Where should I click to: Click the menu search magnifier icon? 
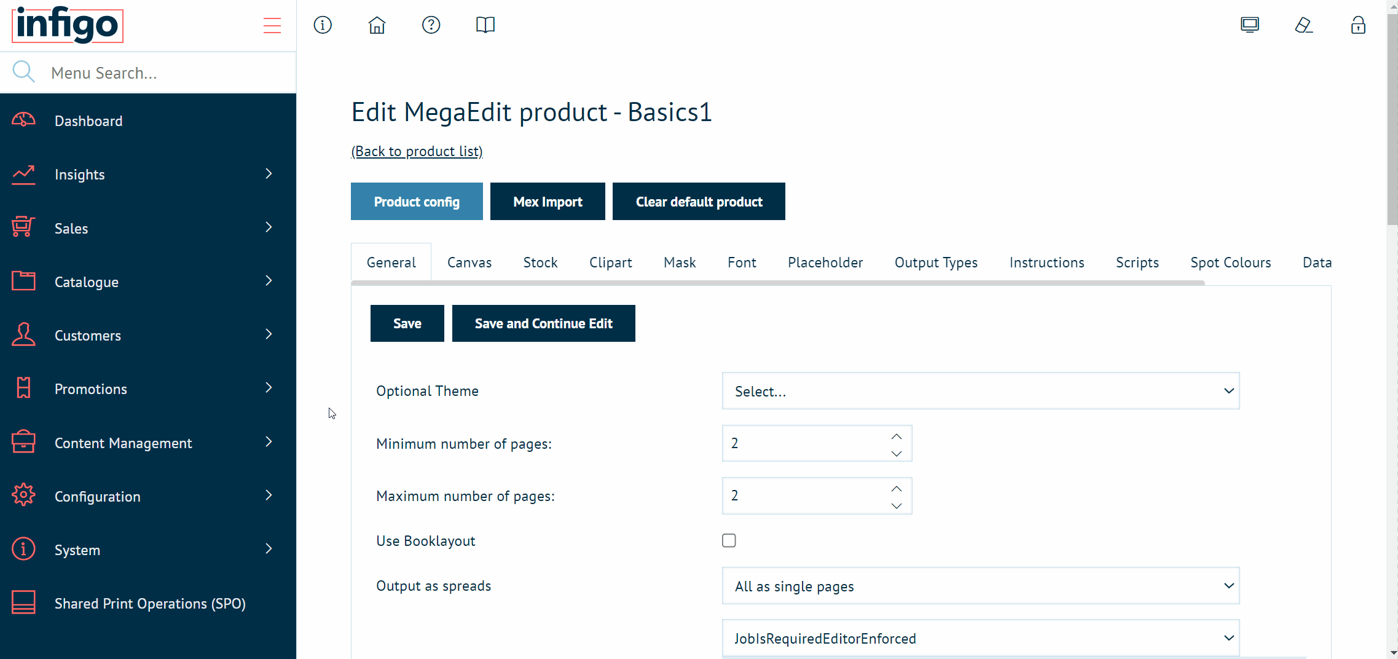click(x=23, y=72)
